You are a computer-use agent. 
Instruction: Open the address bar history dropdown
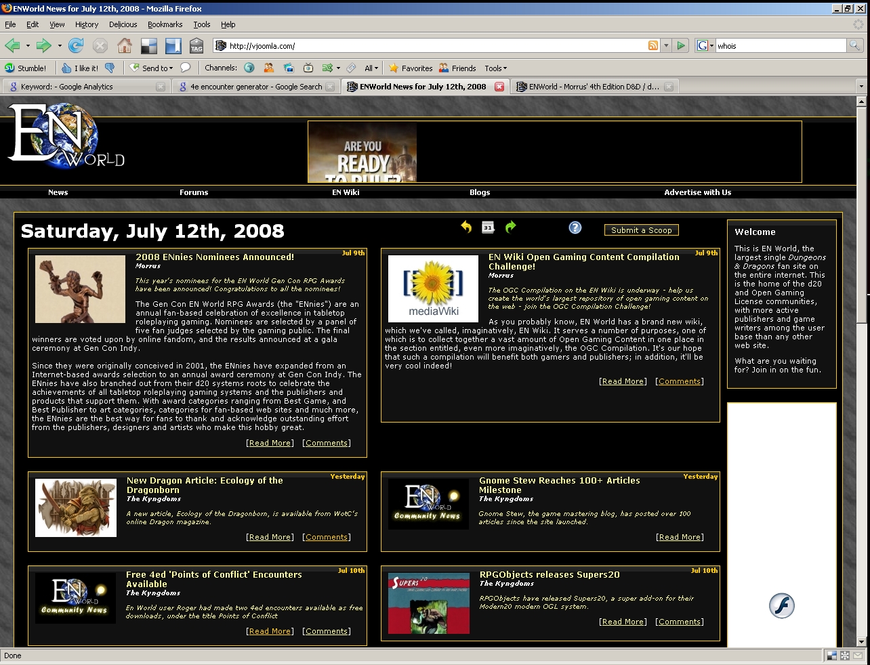pyautogui.click(x=666, y=45)
